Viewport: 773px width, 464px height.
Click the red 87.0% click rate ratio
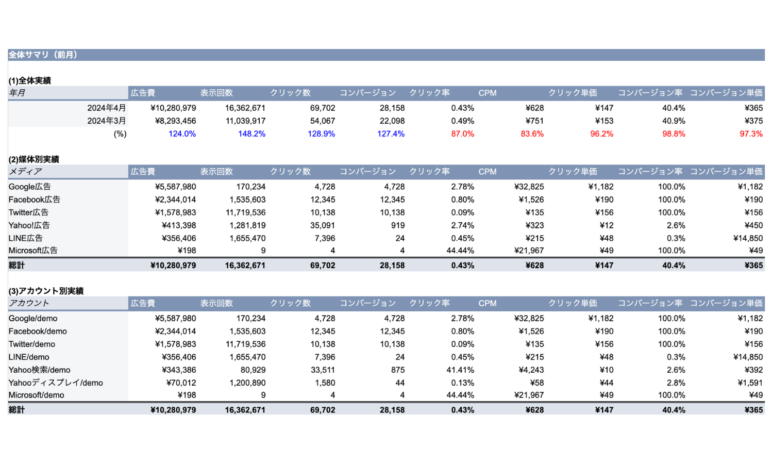pos(463,134)
